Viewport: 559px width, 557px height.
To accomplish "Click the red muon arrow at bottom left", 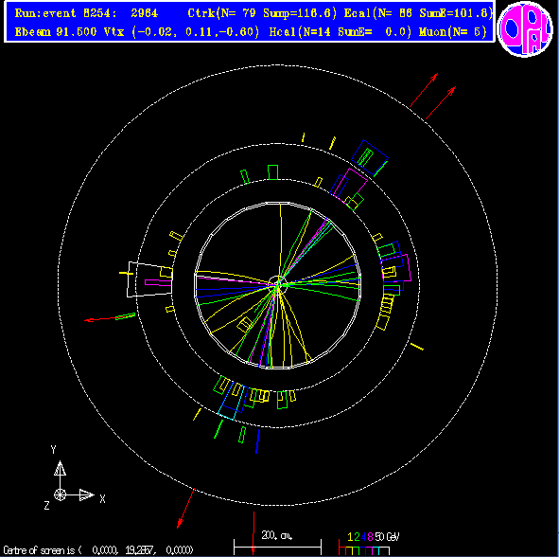I will pyautogui.click(x=185, y=508).
